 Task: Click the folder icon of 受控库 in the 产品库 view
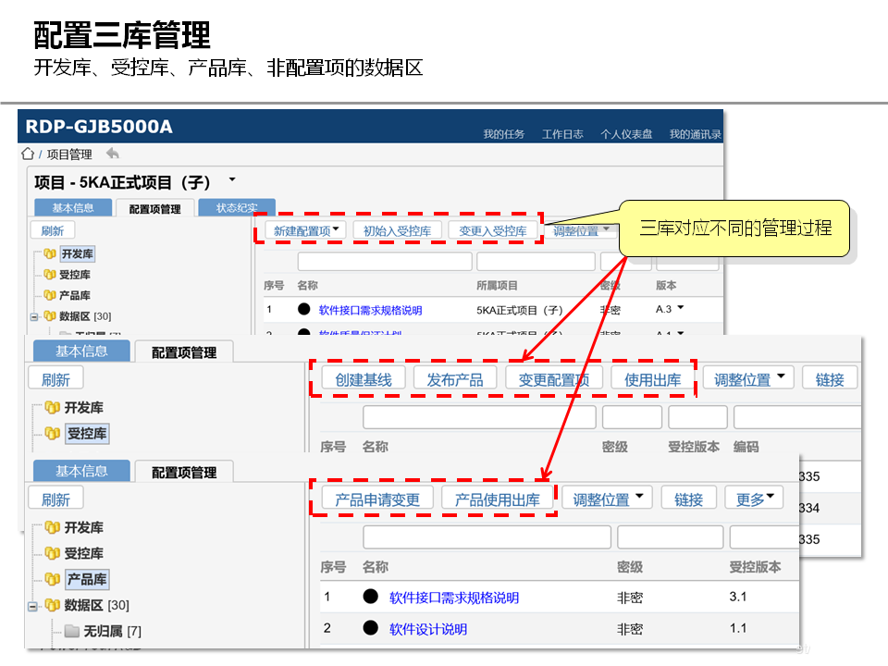pyautogui.click(x=53, y=553)
